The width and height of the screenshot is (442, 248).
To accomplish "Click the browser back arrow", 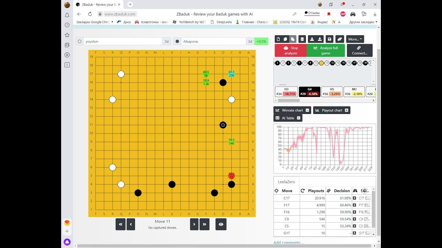I will tap(79, 14).
